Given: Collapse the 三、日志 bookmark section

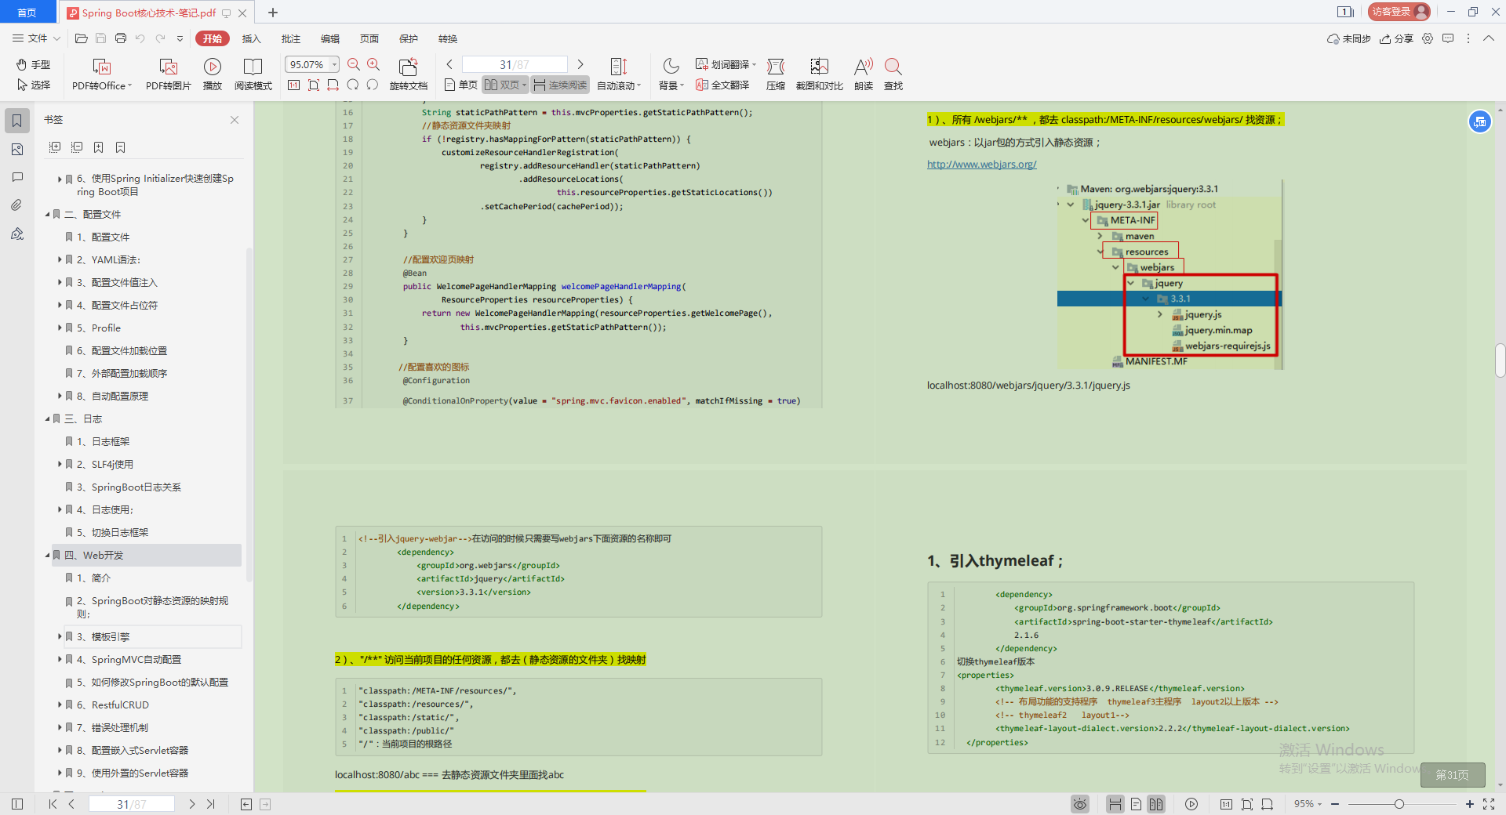Looking at the screenshot, I should [x=47, y=418].
